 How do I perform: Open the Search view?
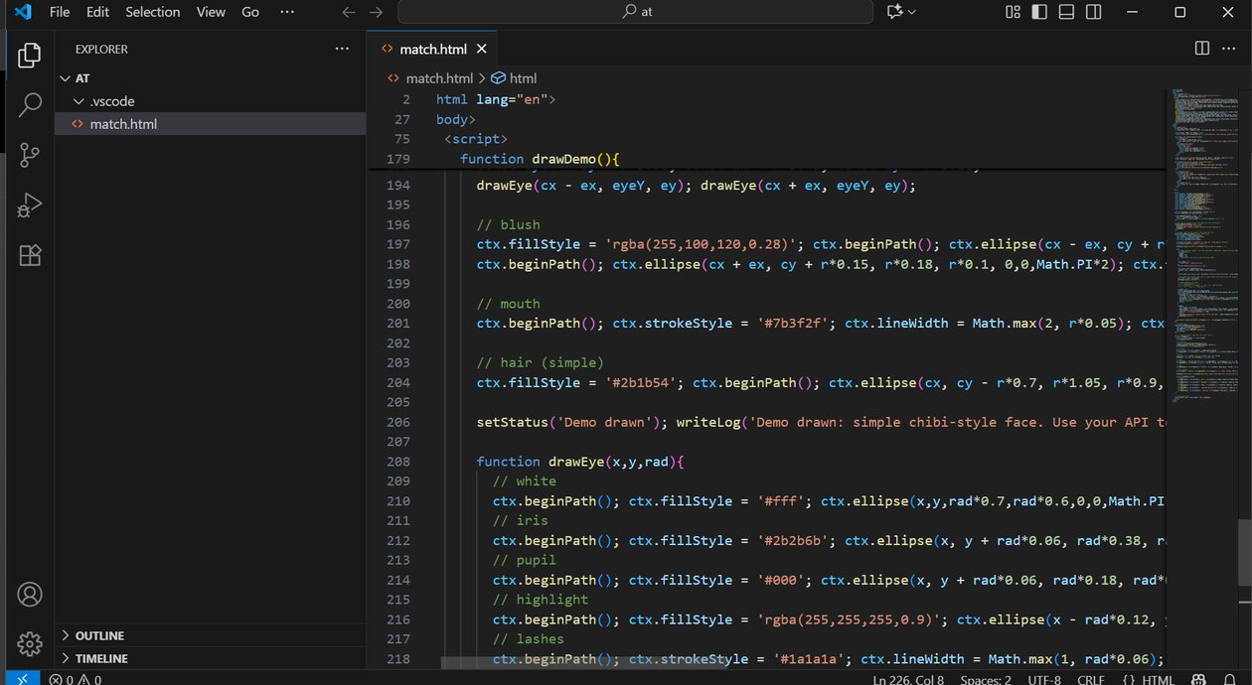click(x=29, y=104)
